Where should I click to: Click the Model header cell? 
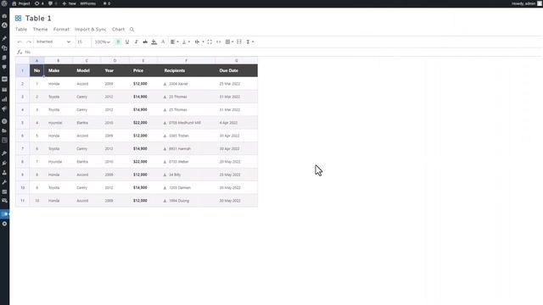coord(87,70)
